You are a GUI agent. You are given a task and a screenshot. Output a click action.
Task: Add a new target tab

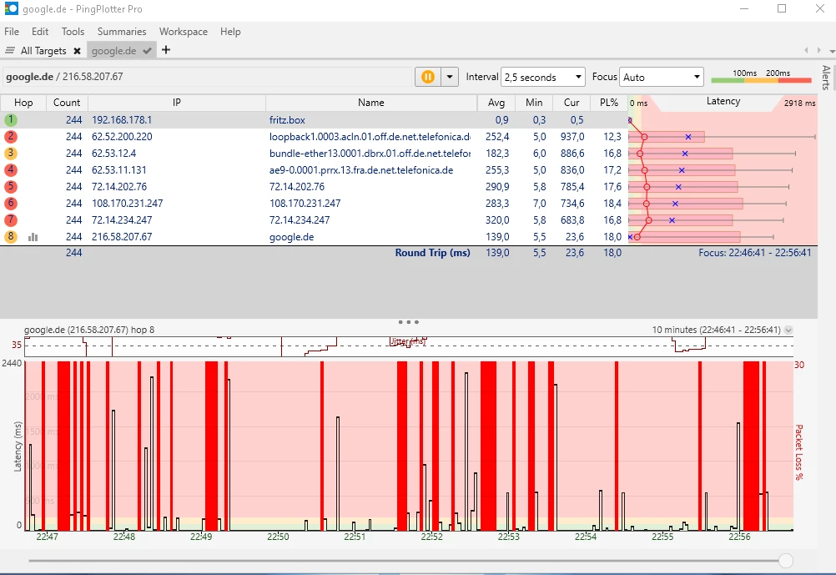click(x=166, y=50)
